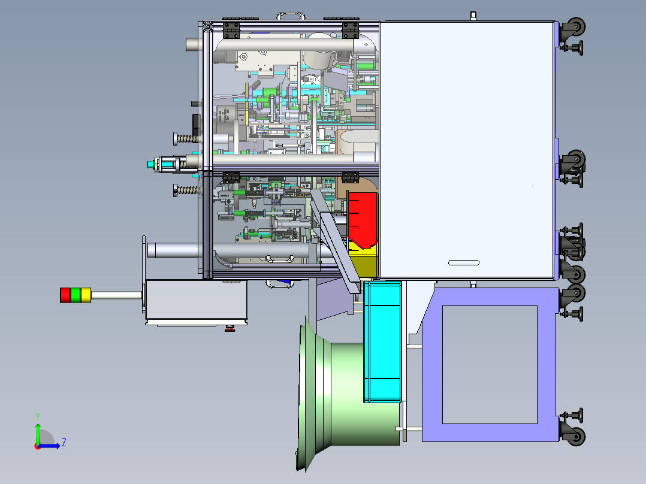Select the cyan tip of the left cylinder
This screenshot has height=484, width=646.
(151, 165)
